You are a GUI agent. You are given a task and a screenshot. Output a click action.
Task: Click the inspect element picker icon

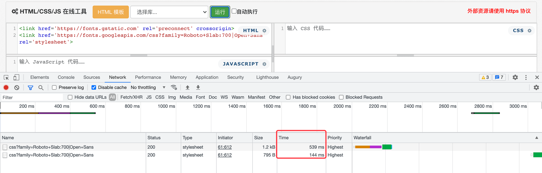pyautogui.click(x=6, y=77)
